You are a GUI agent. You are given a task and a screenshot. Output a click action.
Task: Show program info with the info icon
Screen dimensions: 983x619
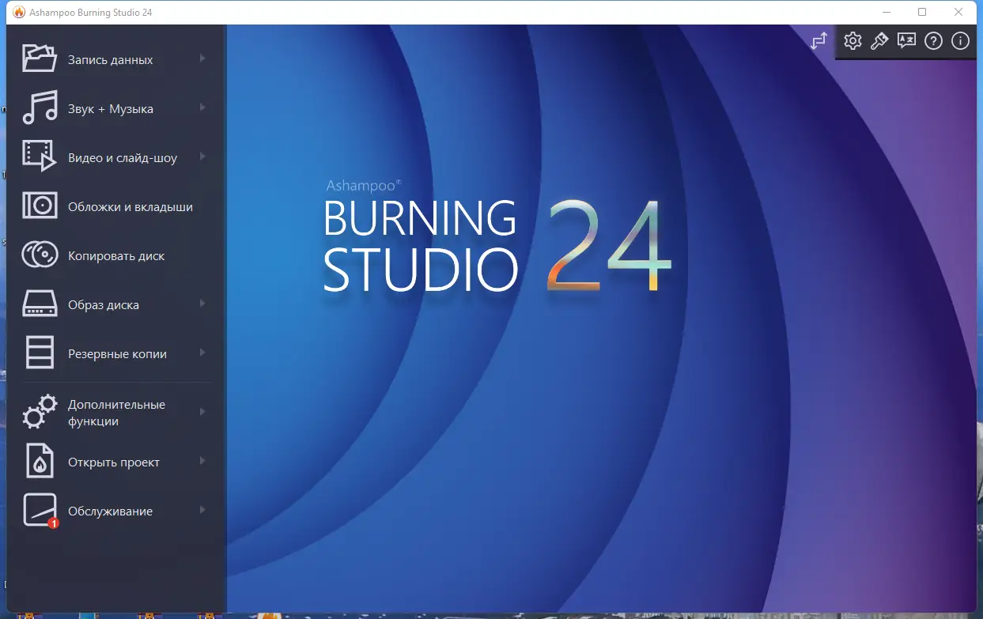960,40
